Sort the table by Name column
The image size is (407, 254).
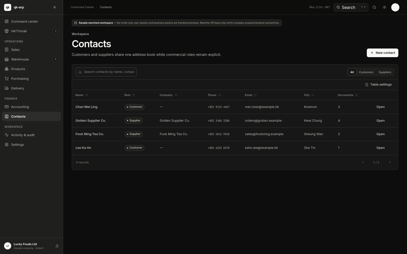[x=81, y=95]
